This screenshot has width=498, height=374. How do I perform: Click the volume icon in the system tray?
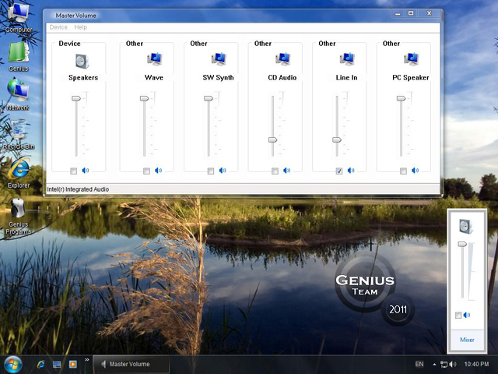[453, 364]
